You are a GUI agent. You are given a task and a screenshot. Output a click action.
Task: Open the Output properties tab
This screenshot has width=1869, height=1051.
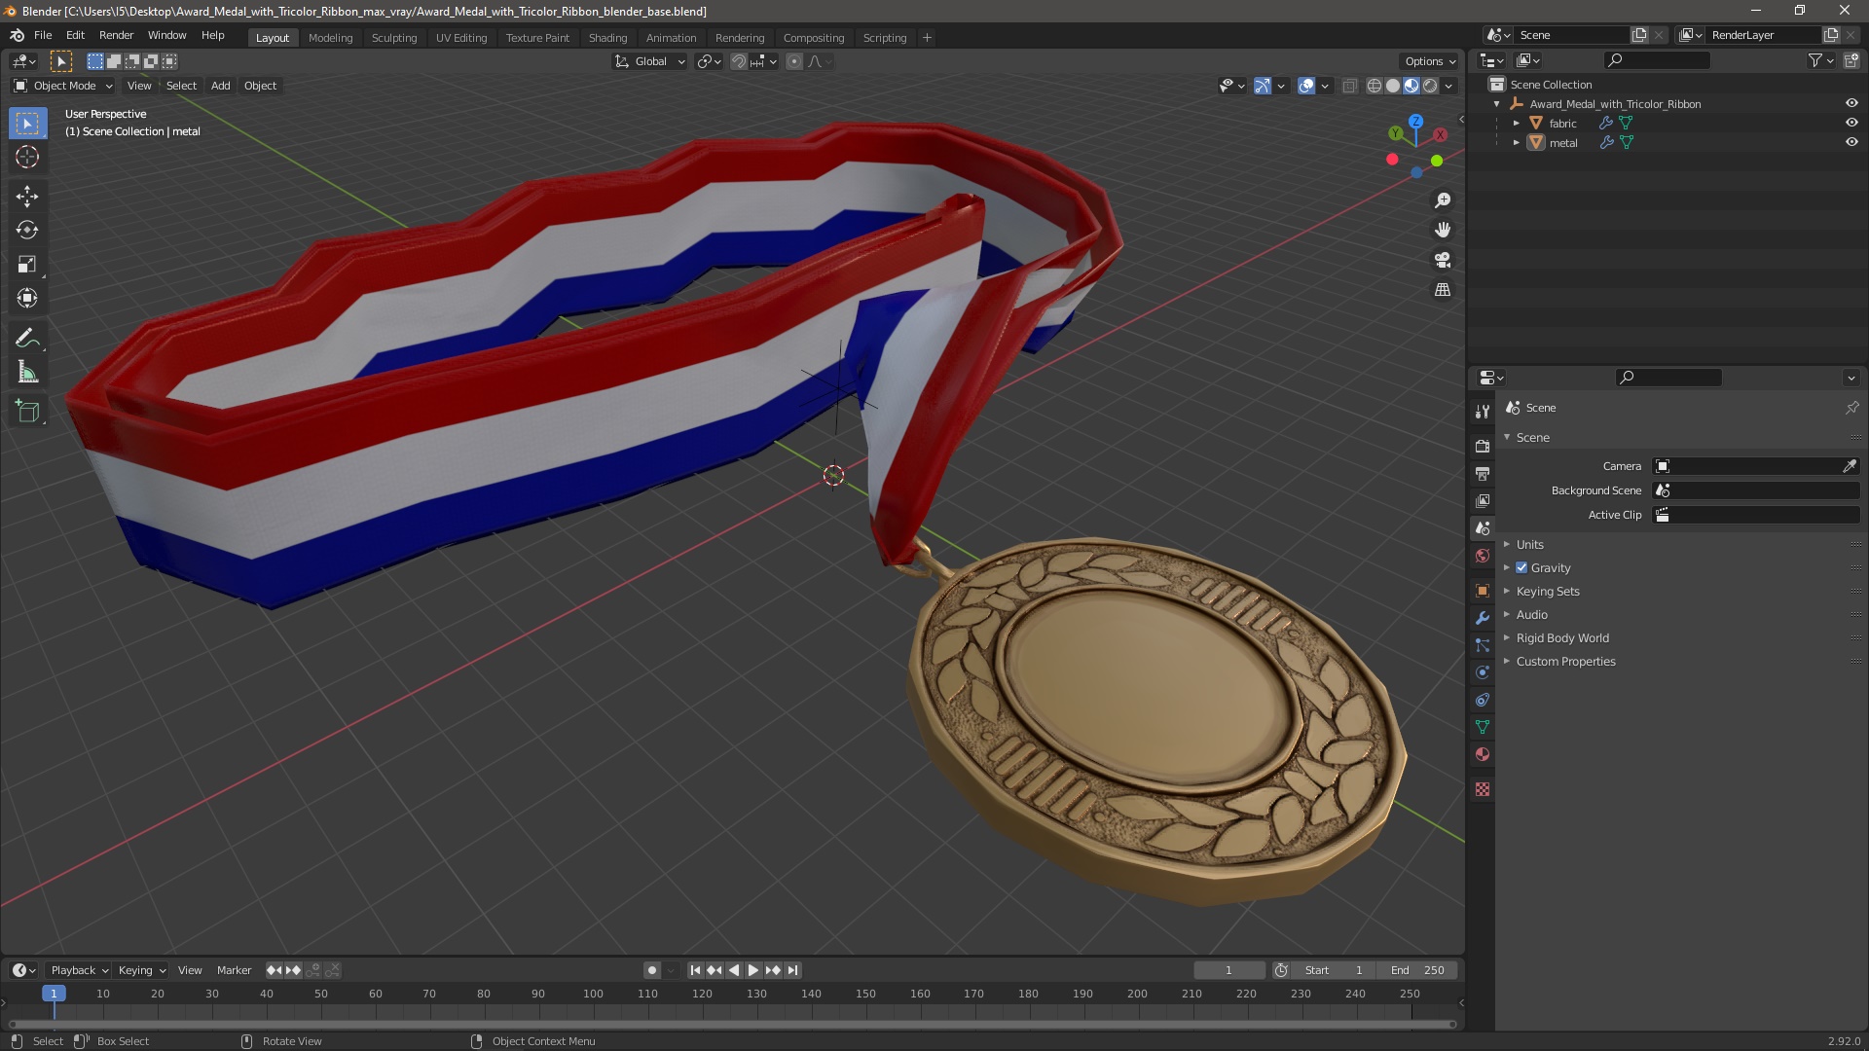[1482, 473]
